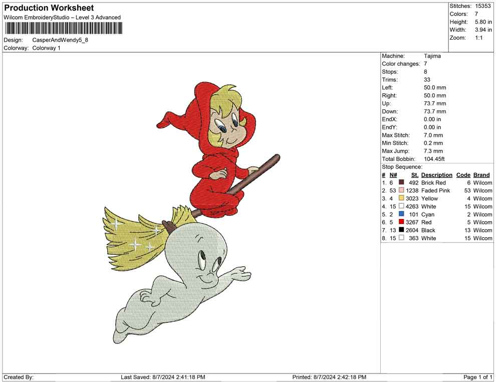Select the Red swatch with code 5
Image resolution: width=496 pixels, height=382 pixels.
[x=401, y=222]
